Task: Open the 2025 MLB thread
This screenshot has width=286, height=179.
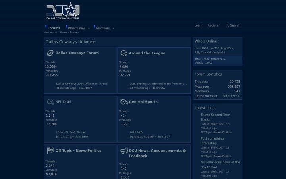Action: pyautogui.click(x=136, y=132)
